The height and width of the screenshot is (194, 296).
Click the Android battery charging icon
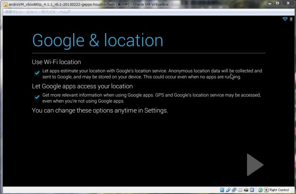pyautogui.click(x=291, y=19)
